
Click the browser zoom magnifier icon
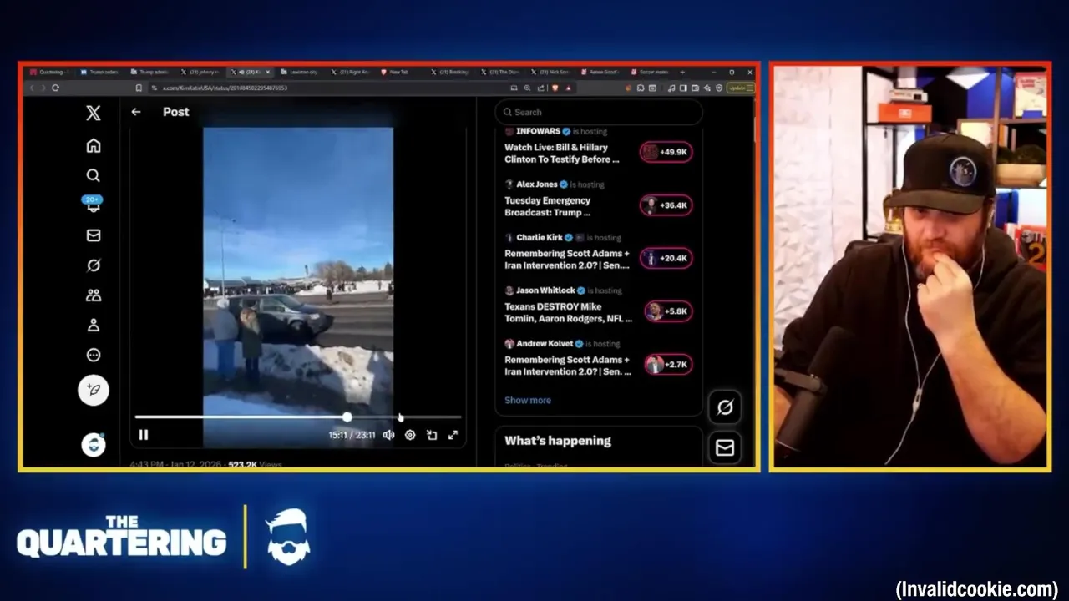pyautogui.click(x=527, y=88)
